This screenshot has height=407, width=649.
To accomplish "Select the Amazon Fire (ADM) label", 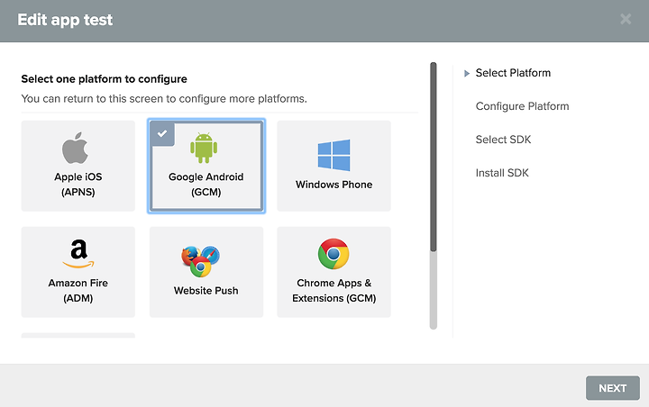I will (x=78, y=290).
